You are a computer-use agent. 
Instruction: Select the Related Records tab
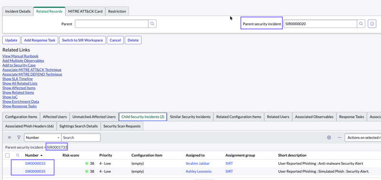[50, 11]
